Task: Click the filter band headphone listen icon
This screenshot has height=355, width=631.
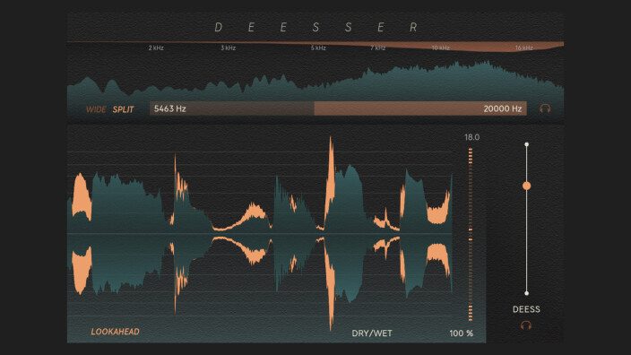Action: 545,108
